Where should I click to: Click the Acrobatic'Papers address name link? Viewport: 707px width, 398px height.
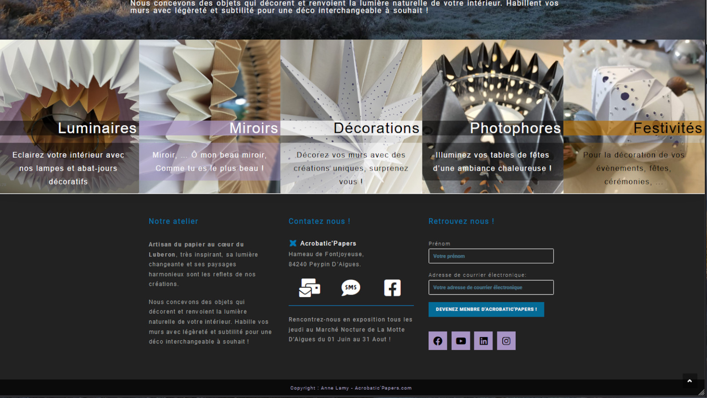point(328,243)
